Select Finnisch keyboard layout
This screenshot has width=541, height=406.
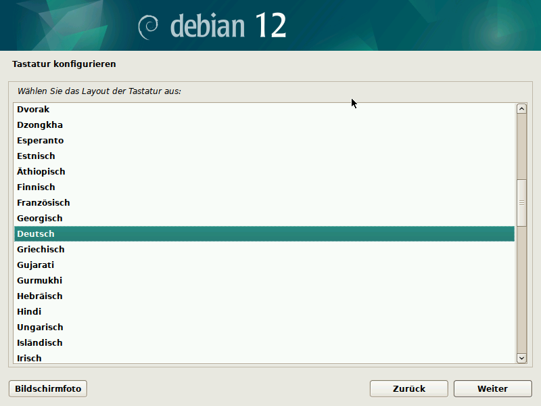[x=36, y=187]
